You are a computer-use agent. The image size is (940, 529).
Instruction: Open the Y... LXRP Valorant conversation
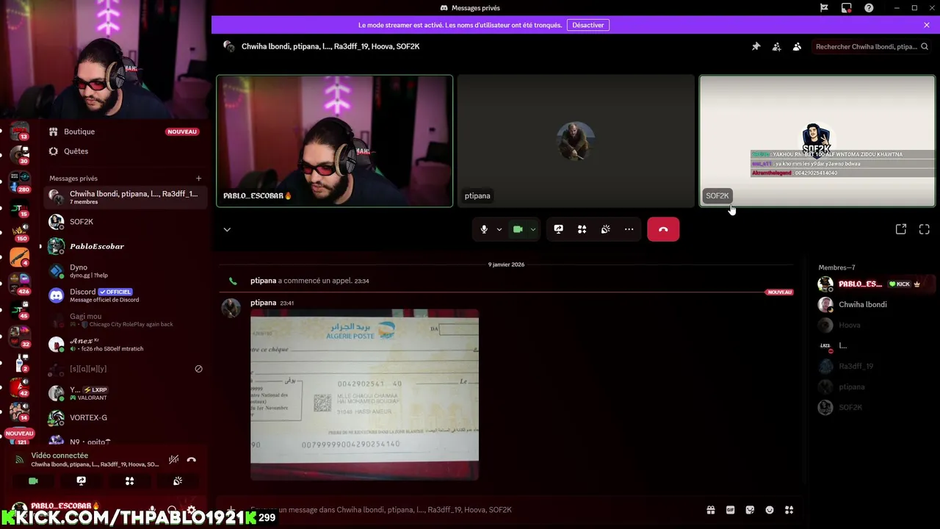pos(126,393)
